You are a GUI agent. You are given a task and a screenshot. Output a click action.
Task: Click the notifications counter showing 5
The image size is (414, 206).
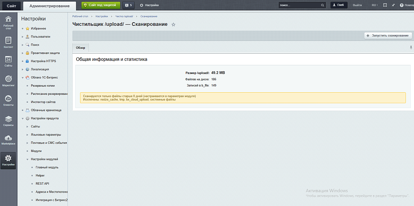[129, 5]
